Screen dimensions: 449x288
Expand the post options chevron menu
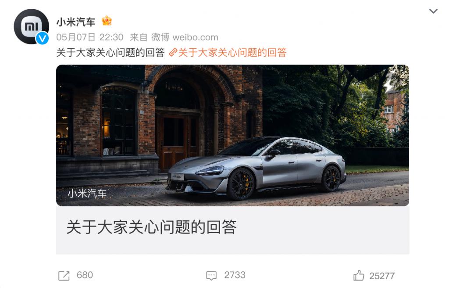(x=433, y=11)
